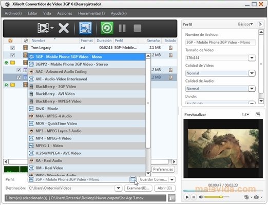The width and height of the screenshot is (268, 205).
Task: Mute the preview with speaker icon
Action: 201,197
